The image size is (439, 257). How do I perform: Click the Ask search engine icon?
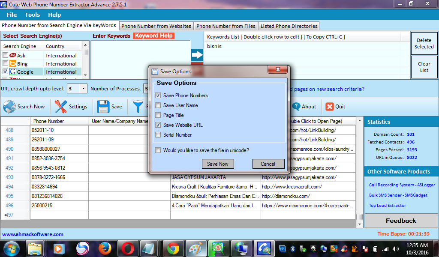pos(13,55)
